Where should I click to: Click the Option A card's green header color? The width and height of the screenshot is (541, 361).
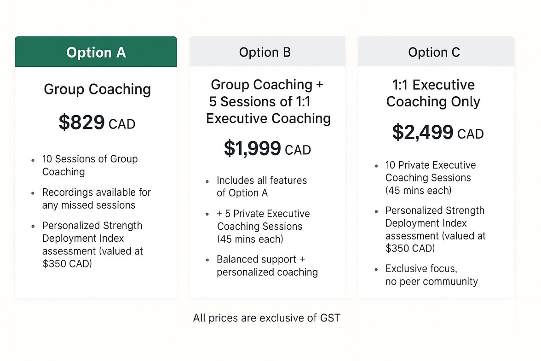click(96, 52)
